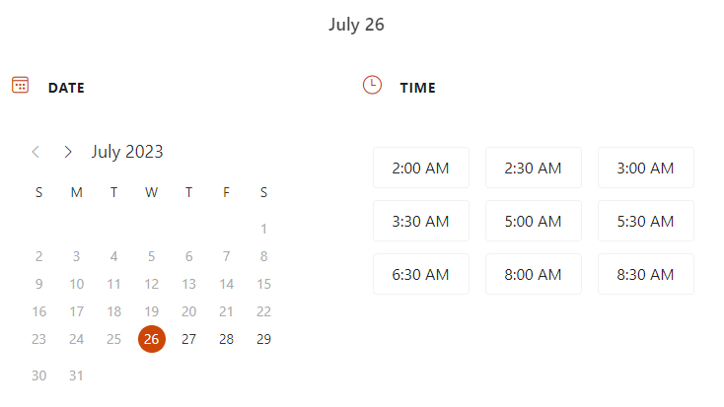This screenshot has height=407, width=724.
Task: Pick the 3:00 AM time slot
Action: pos(646,168)
